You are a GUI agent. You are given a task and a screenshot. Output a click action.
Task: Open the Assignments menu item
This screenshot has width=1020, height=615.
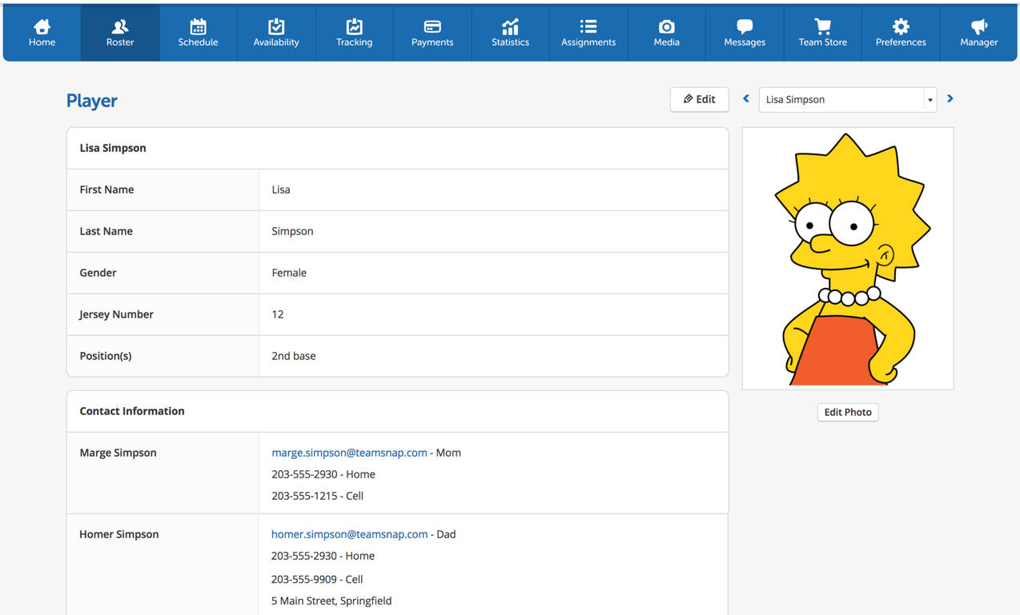click(x=588, y=33)
